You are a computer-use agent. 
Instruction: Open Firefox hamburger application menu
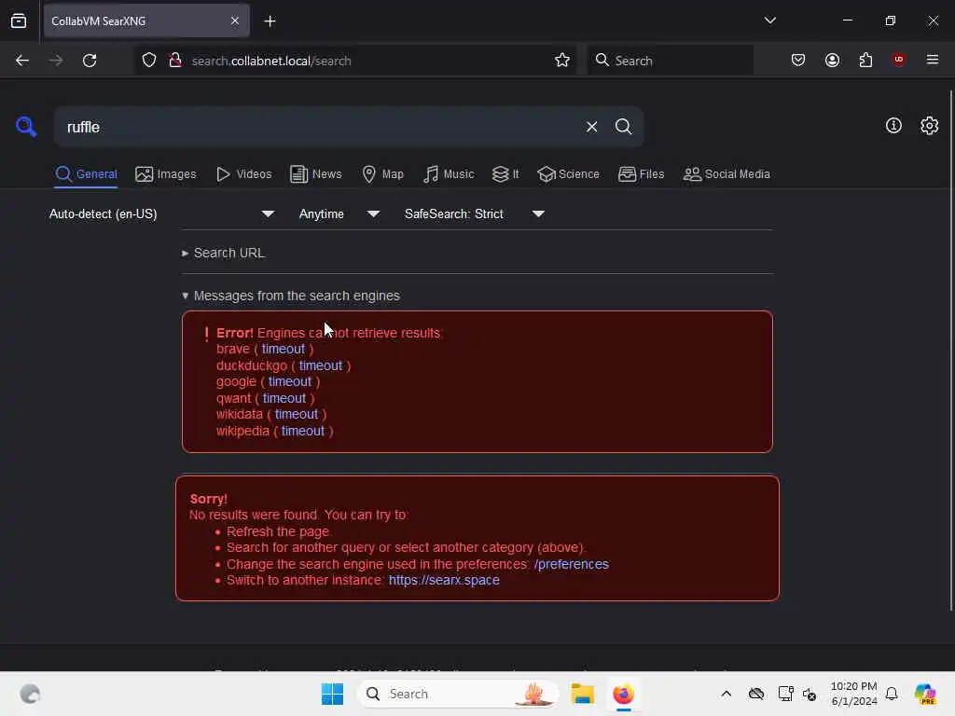point(933,60)
